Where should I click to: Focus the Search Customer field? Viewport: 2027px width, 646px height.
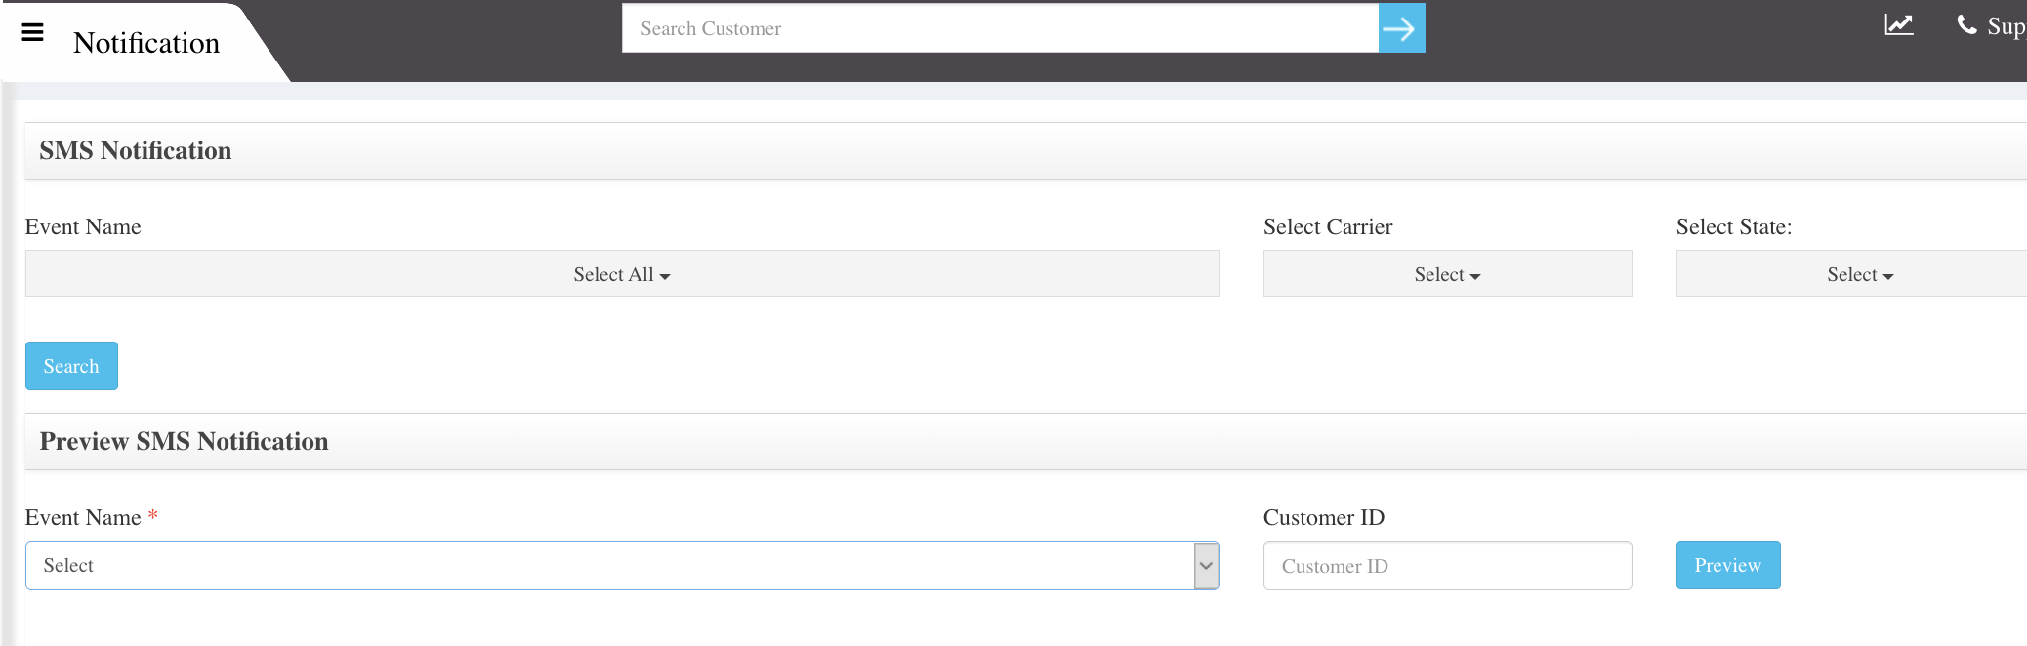(1000, 28)
